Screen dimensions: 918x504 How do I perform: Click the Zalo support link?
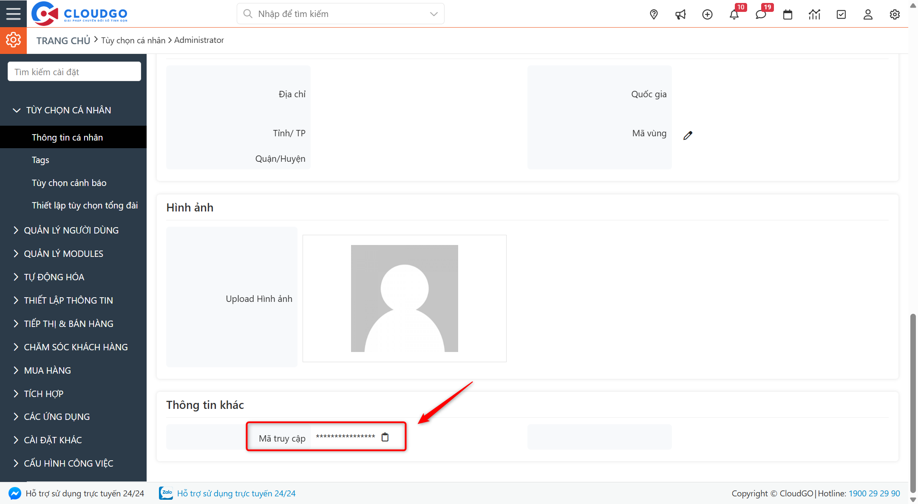(x=237, y=493)
